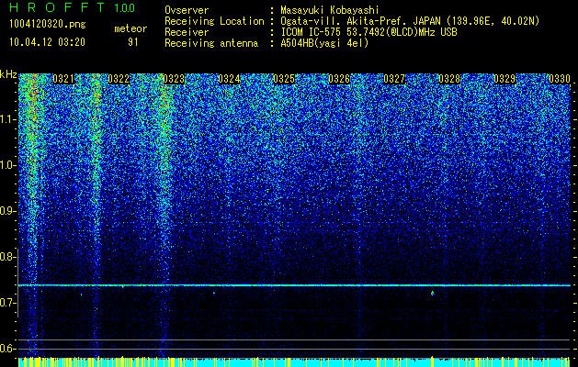
Task: Click the A504HB(yagi 4el) antenna text
Action: pos(324,43)
